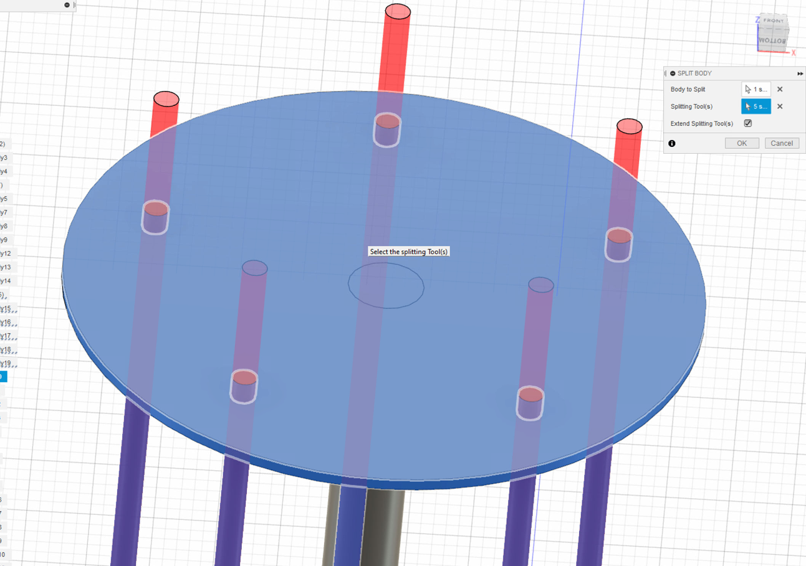Screen dimensions: 806x566
Task: Collapse the Split Body dialog with the minus icon
Action: (673, 73)
